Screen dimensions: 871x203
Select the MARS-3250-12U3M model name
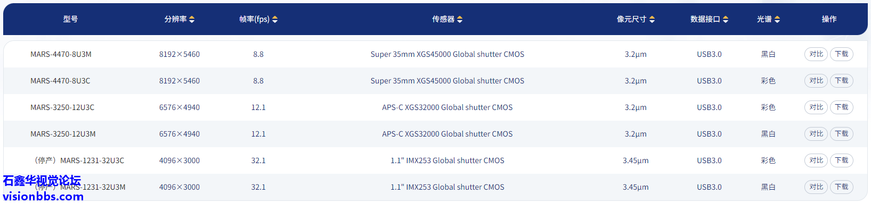[x=63, y=134]
